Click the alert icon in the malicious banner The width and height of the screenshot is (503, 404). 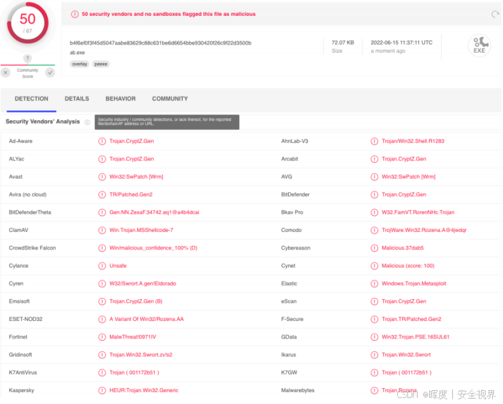click(74, 14)
